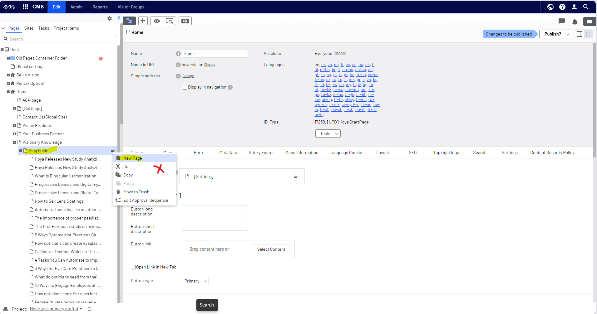Viewport: 597px width, 314px height.
Task: Open the help question mark icon
Action: coord(562,7)
